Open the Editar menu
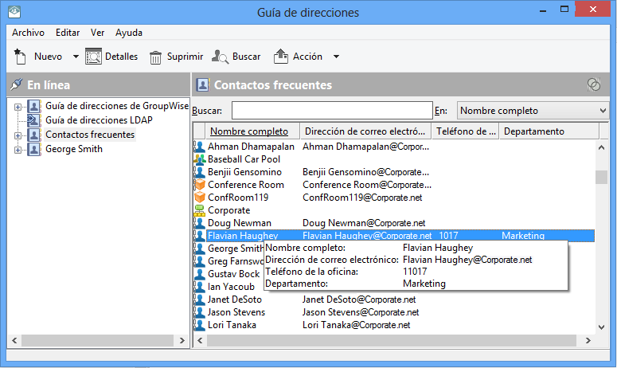The width and height of the screenshot is (617, 368). [x=68, y=33]
